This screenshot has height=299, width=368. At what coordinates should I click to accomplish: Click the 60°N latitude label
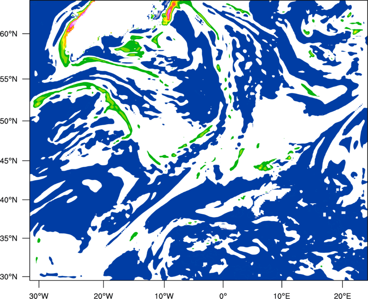click(x=9, y=34)
